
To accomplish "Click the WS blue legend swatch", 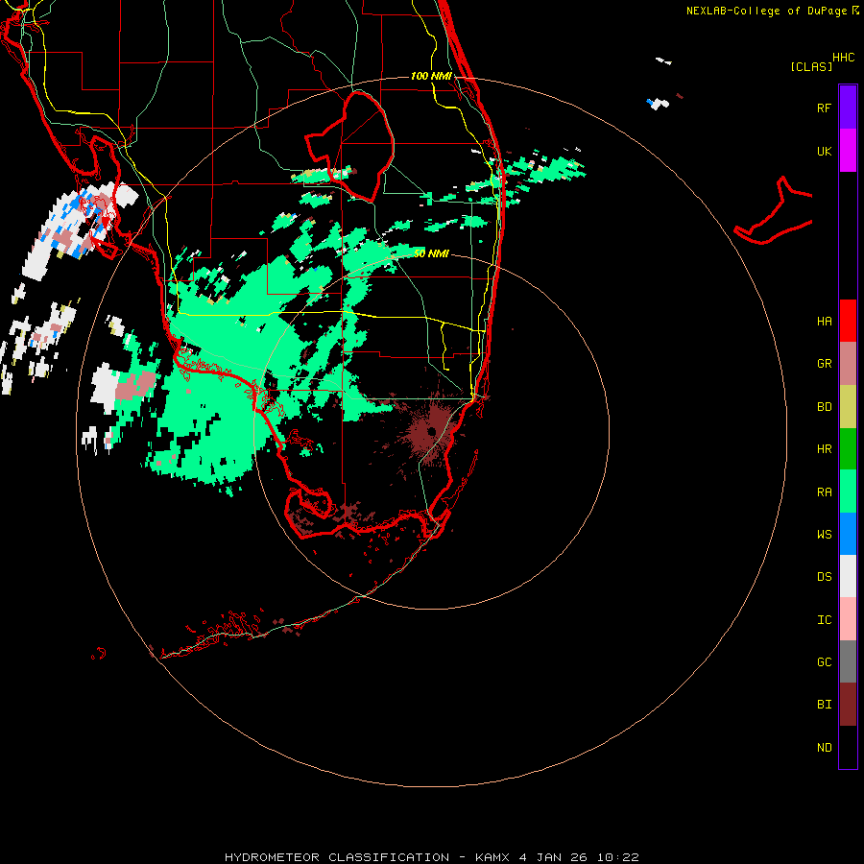I will (848, 534).
